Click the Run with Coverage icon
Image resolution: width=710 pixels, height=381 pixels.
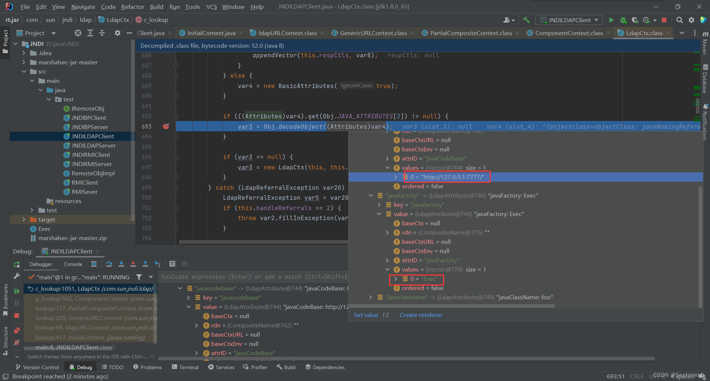pos(635,20)
